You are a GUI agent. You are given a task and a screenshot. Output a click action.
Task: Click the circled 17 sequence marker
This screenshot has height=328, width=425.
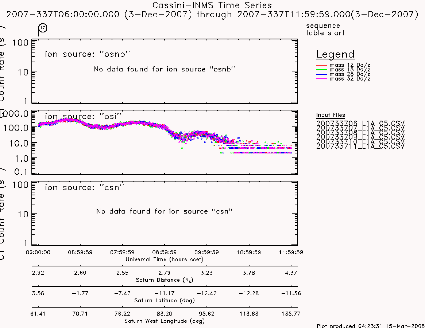(43, 28)
